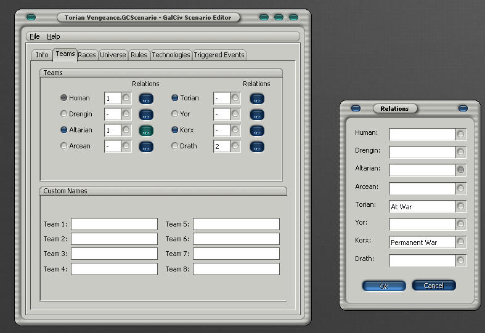
Task: Expand Altarian relation dropdown in Relations window
Action: (460, 170)
